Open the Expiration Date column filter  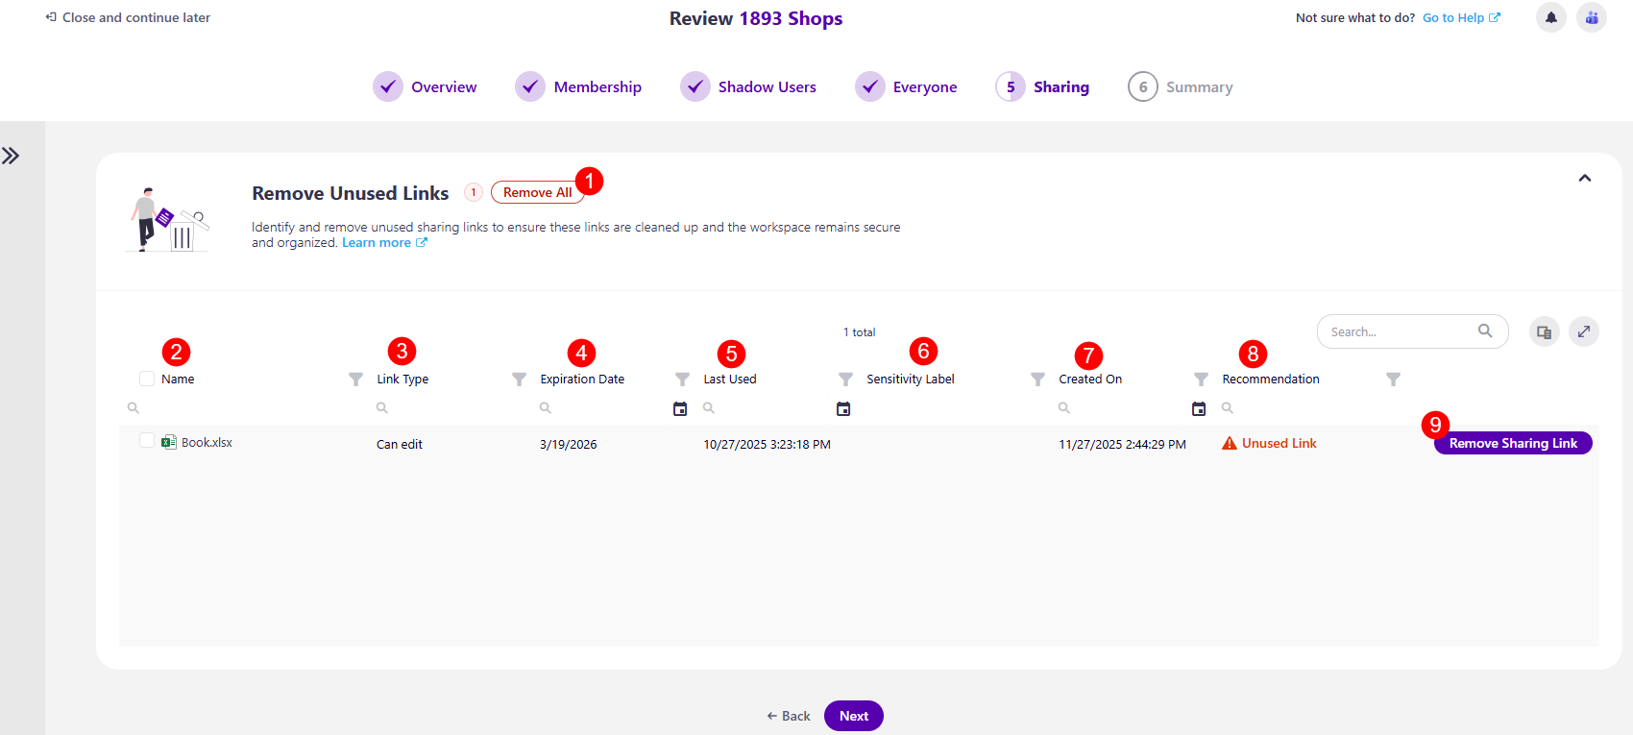tap(682, 380)
